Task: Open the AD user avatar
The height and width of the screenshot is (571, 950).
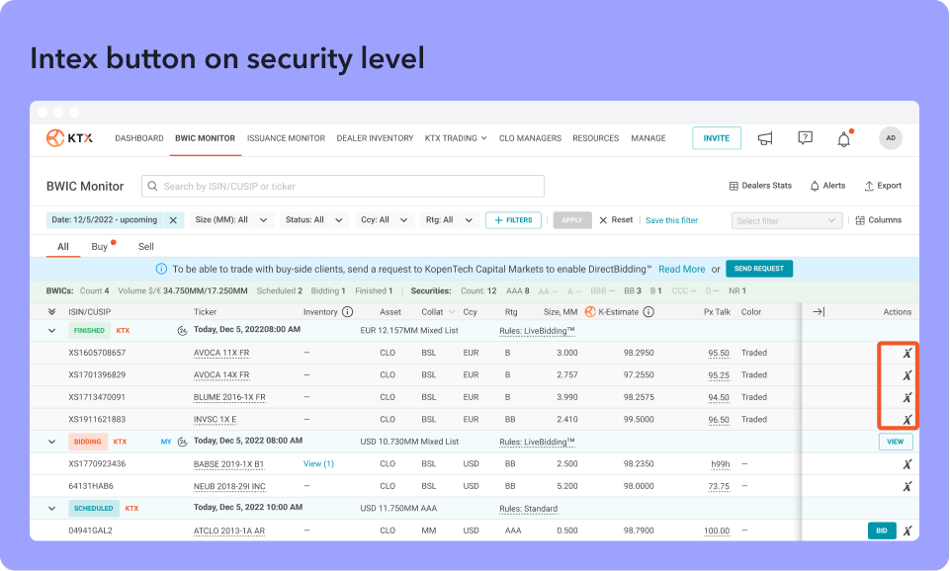Action: click(x=890, y=139)
